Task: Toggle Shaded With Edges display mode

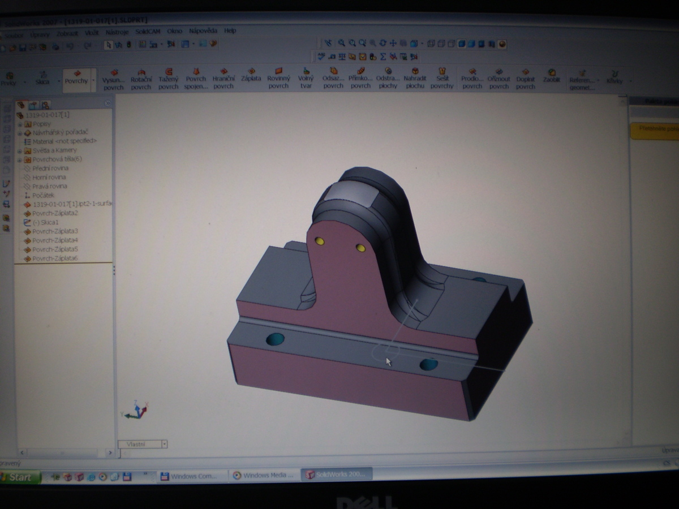Action: click(x=462, y=44)
